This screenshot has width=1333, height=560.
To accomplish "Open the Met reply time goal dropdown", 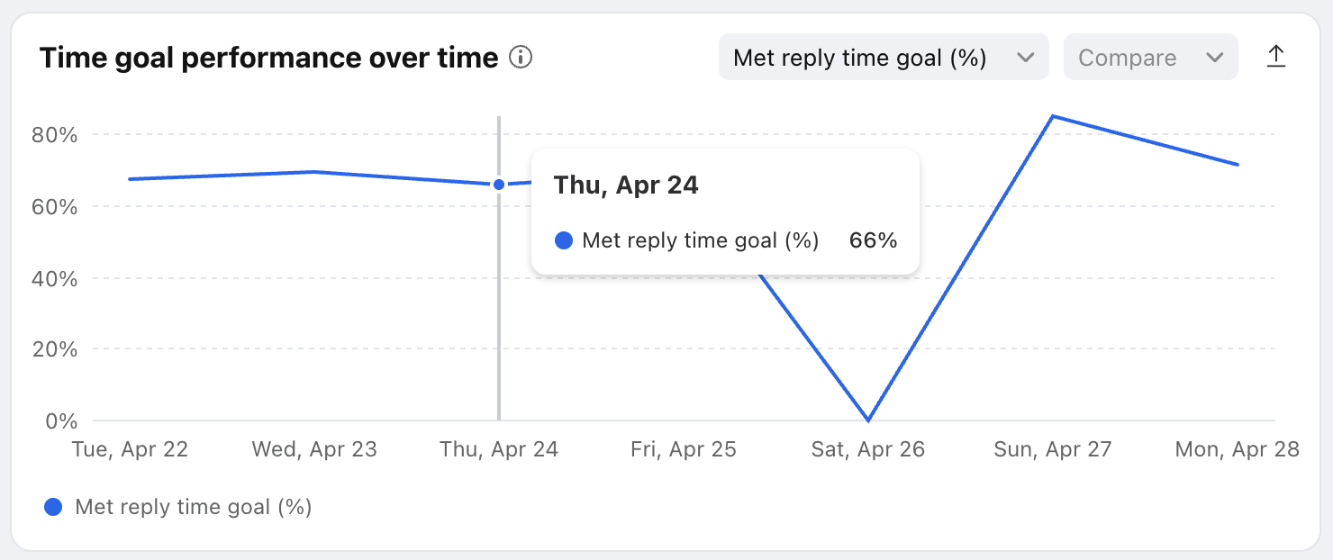I will point(884,58).
